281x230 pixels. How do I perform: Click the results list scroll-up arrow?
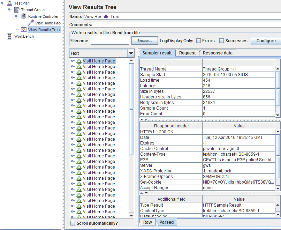pyautogui.click(x=131, y=60)
